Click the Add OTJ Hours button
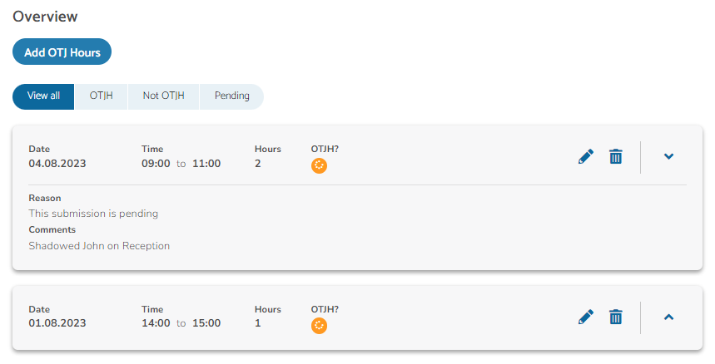The image size is (715, 364). [62, 52]
